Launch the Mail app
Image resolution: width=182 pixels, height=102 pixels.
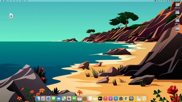click(x=59, y=99)
